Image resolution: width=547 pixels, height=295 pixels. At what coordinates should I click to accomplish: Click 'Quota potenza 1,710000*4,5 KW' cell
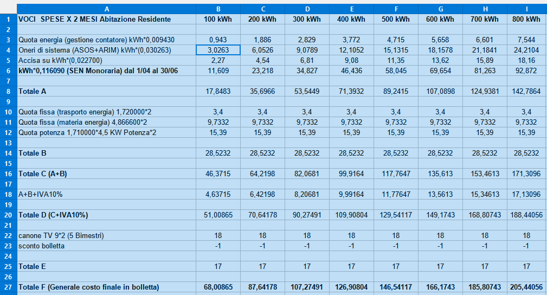pos(106,133)
